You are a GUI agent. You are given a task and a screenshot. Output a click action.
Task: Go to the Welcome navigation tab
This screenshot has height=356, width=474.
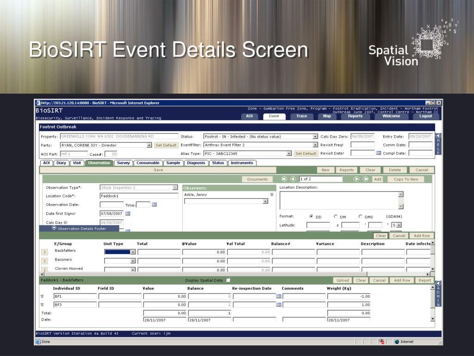point(391,116)
